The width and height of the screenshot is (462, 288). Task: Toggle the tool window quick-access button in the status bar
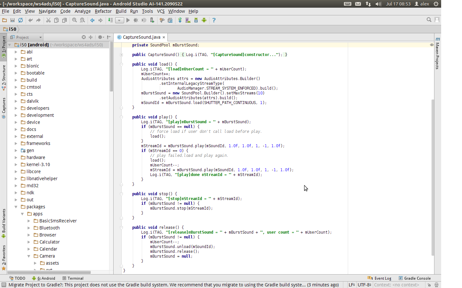(4, 285)
